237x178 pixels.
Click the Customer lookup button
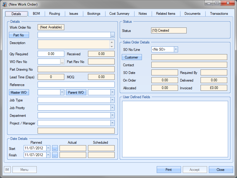132,57
